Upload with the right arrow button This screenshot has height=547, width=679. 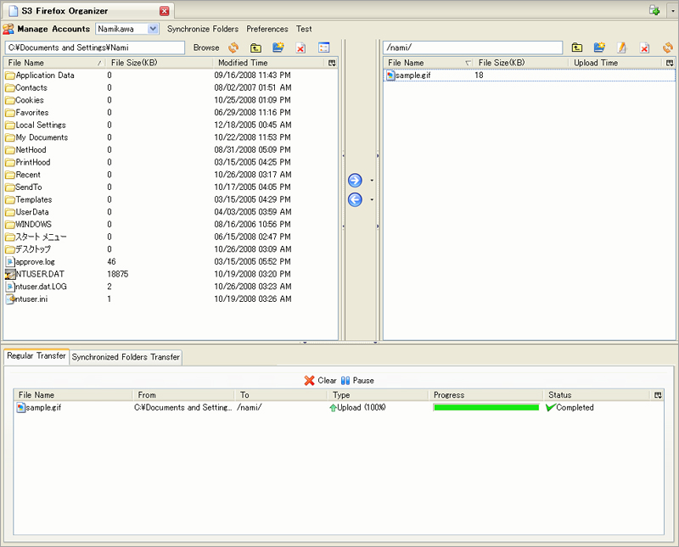355,181
